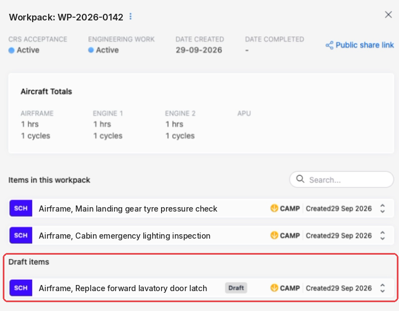The height and width of the screenshot is (311, 399).
Task: Expand the lavatory door latch row chevrons
Action: click(x=382, y=288)
